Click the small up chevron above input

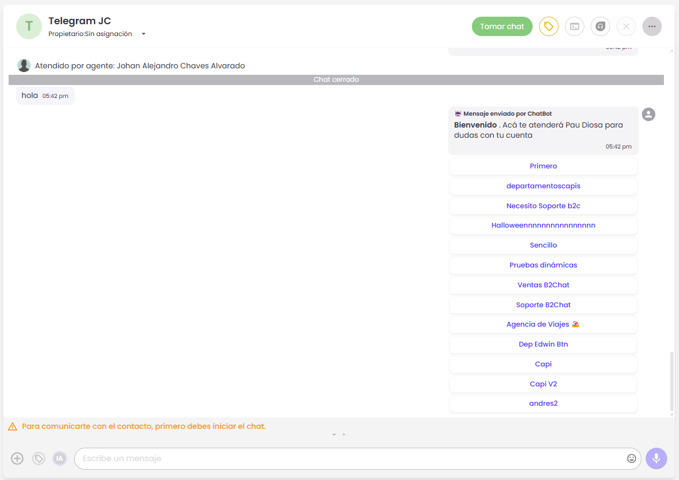(x=344, y=434)
